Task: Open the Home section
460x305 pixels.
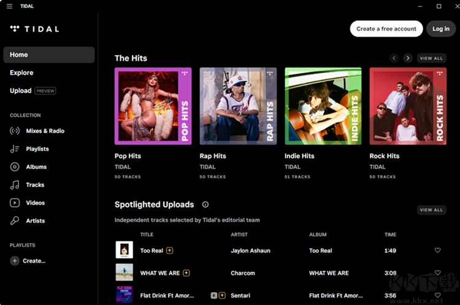Action: [49, 55]
